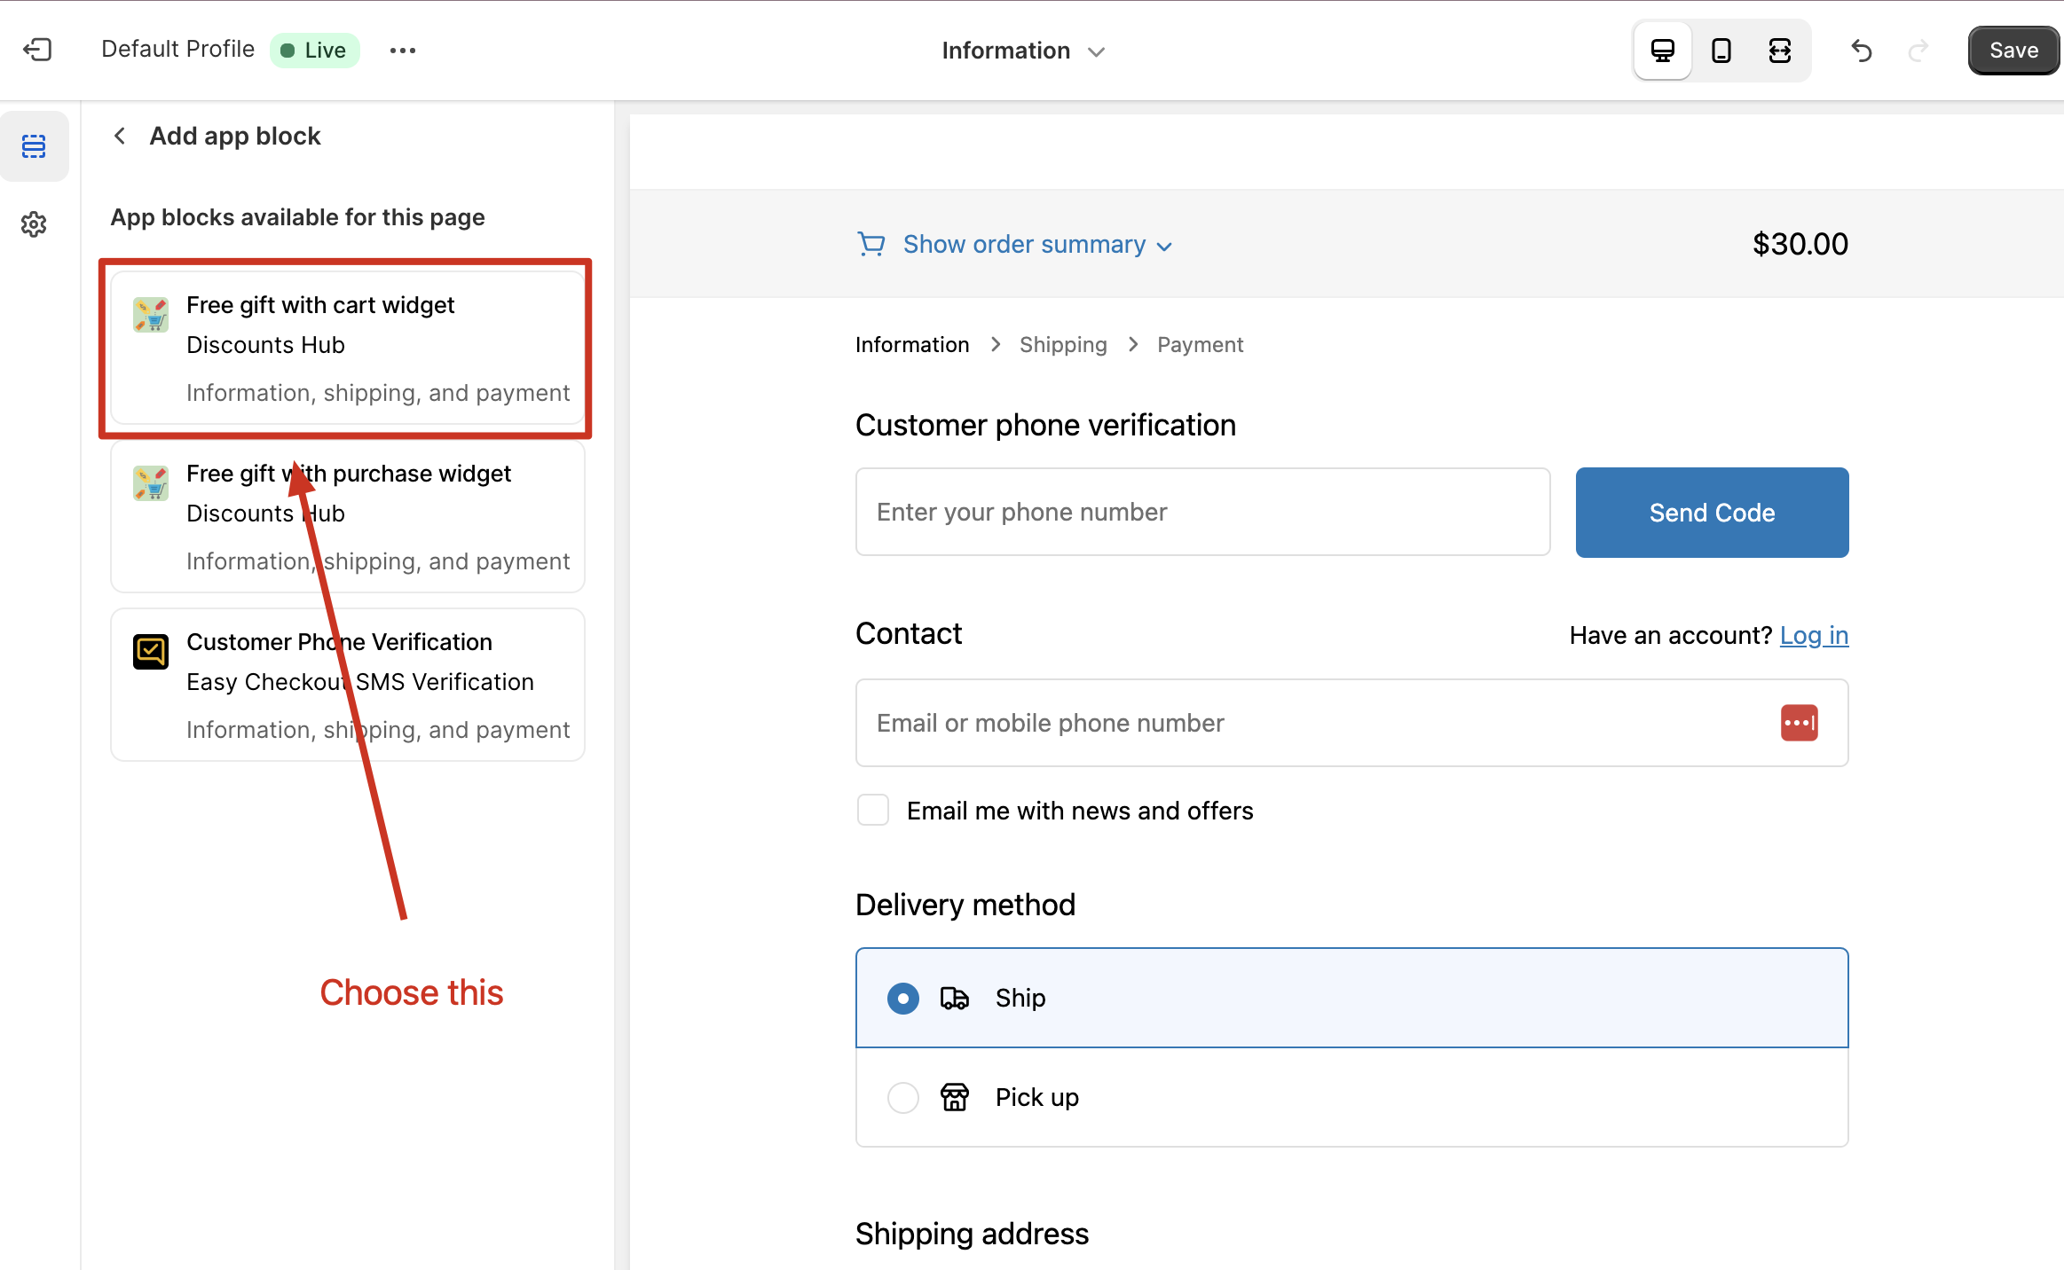Viewport: 2064px width, 1270px height.
Task: Open the three-dots more actions menu
Action: click(402, 51)
